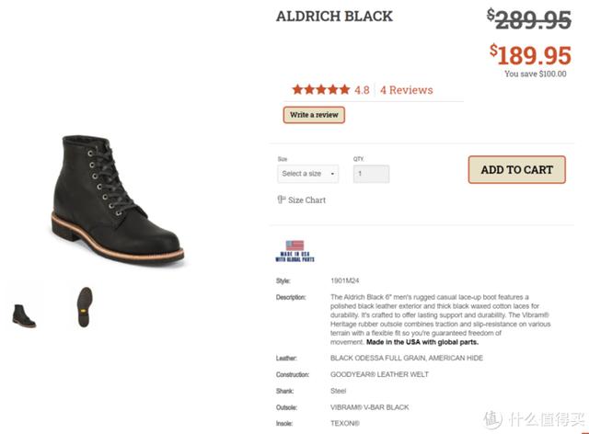Click the third rating star
Viewport: 589px width, 434px height.
pos(321,90)
